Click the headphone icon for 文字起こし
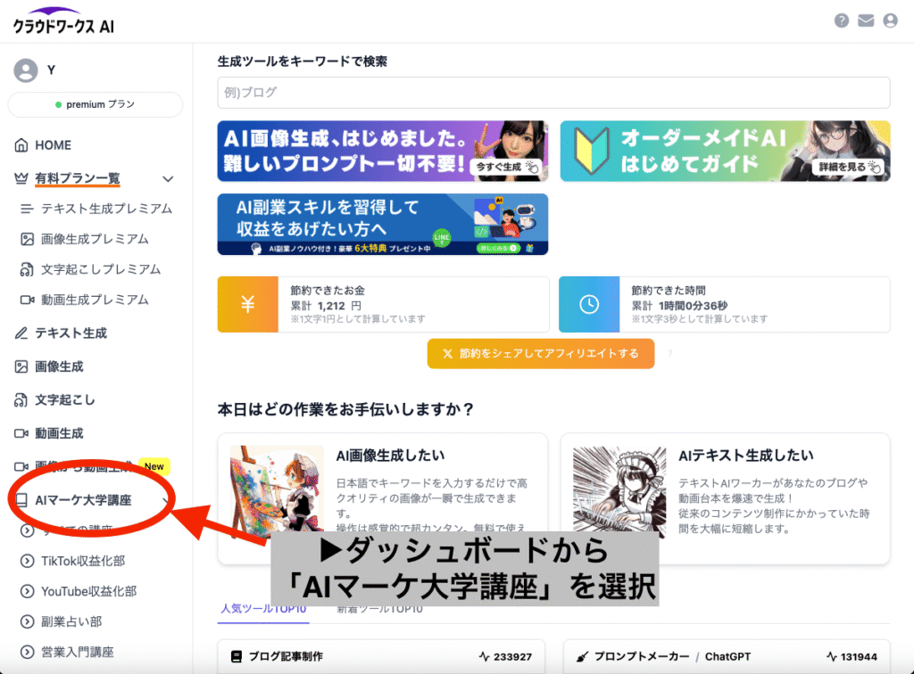 pyautogui.click(x=21, y=400)
